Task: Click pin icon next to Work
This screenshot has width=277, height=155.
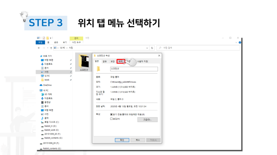Action: [71, 80]
